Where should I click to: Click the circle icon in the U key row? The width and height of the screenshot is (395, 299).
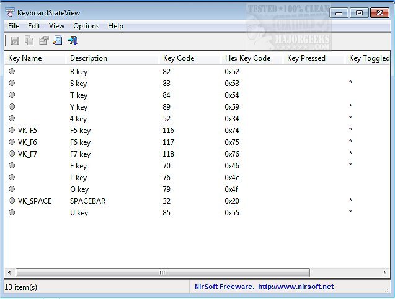click(x=12, y=212)
